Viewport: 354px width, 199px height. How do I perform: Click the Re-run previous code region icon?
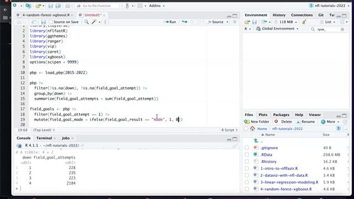[x=185, y=22]
